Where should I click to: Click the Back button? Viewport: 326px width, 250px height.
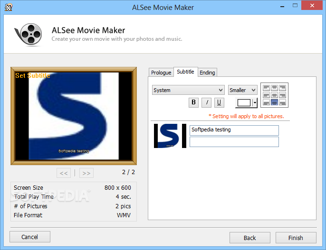pyautogui.click(x=250, y=238)
